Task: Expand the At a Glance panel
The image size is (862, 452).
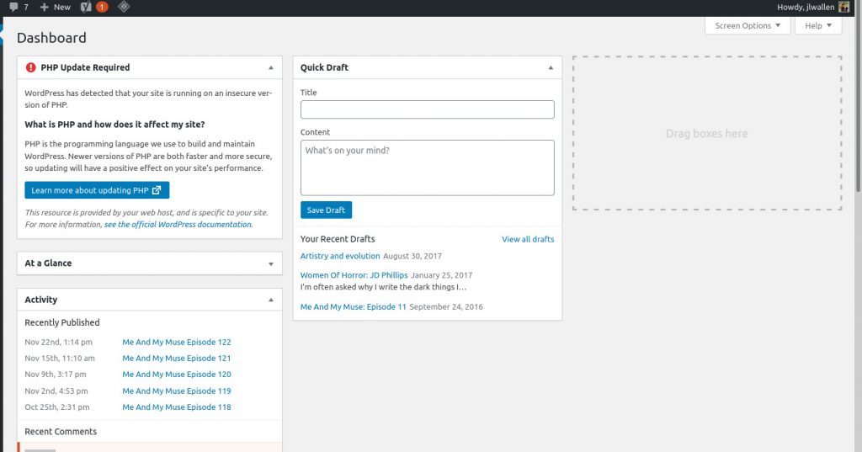Action: pos(271,264)
